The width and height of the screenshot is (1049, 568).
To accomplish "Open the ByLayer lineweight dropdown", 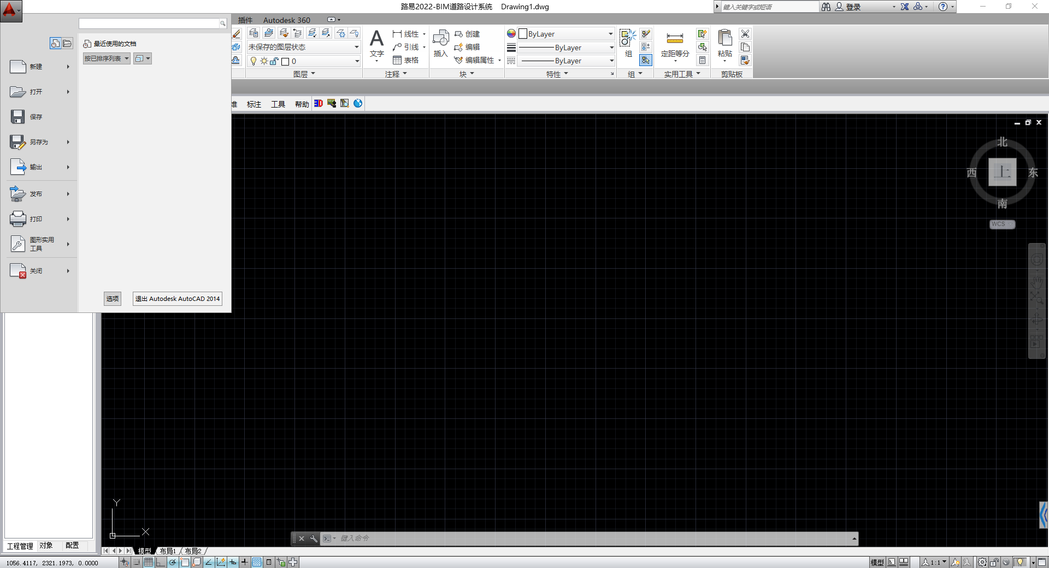I will point(566,48).
